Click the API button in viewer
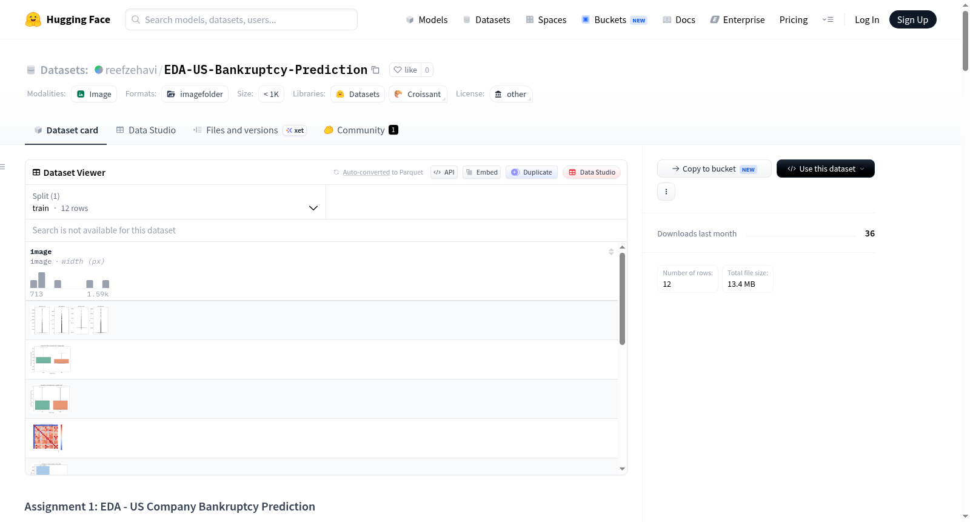Image resolution: width=970 pixels, height=522 pixels. 444,172
